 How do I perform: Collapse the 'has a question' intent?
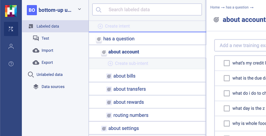tap(99, 39)
